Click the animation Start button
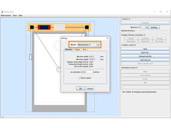The width and height of the screenshot is (171, 128). tap(145, 71)
